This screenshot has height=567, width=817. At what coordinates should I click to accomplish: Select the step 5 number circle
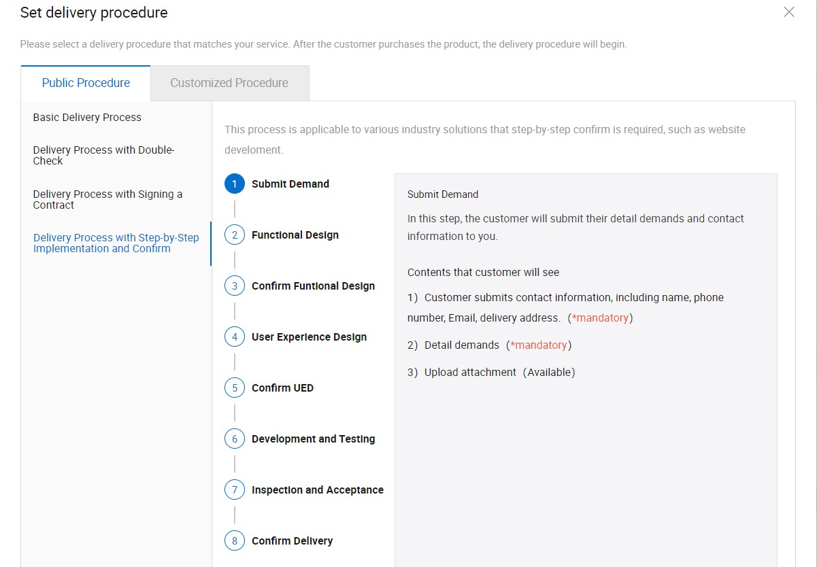click(235, 388)
